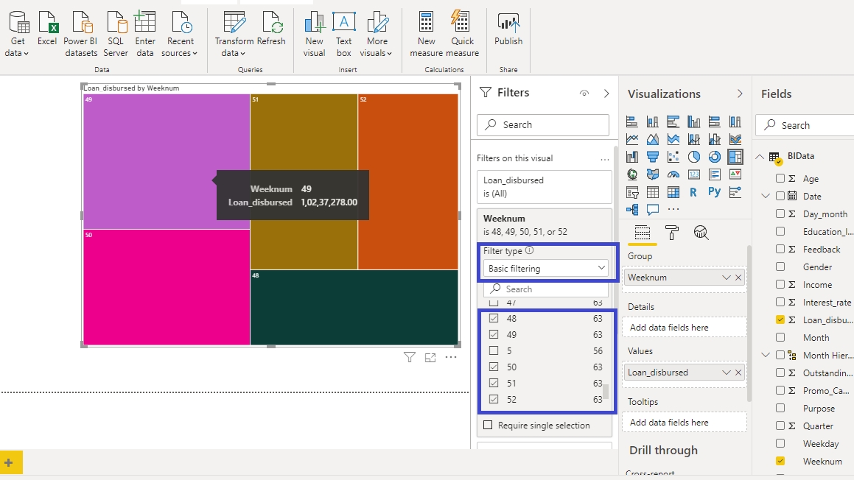The width and height of the screenshot is (854, 480).
Task: Expand the Transform data dropdown
Action: 234,53
